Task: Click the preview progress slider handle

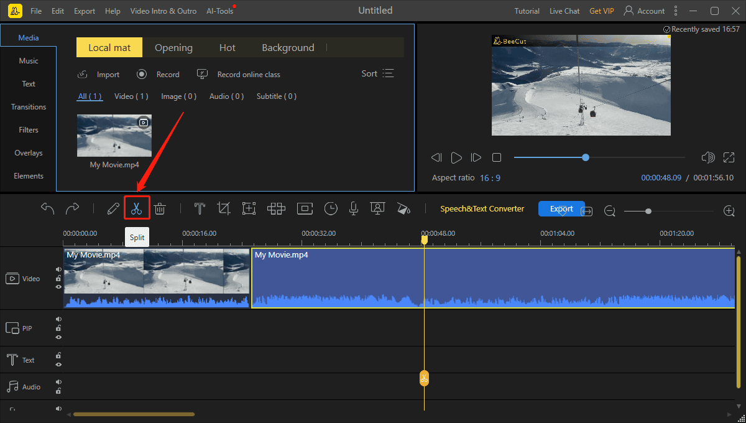Action: (x=586, y=157)
